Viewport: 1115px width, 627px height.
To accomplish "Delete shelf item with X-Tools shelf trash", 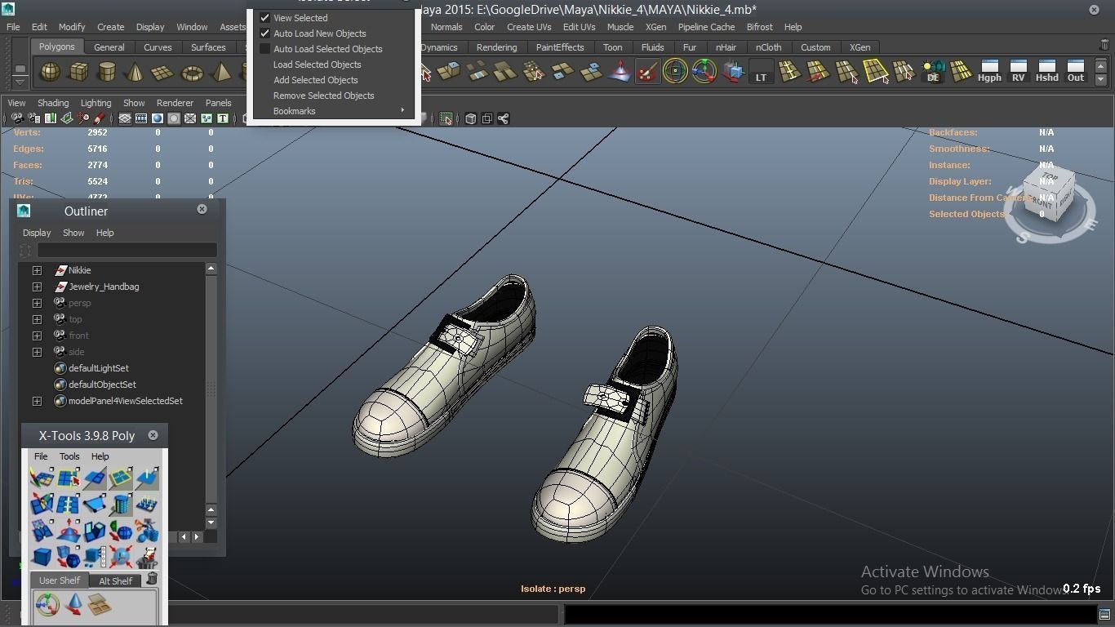I will click(x=152, y=579).
